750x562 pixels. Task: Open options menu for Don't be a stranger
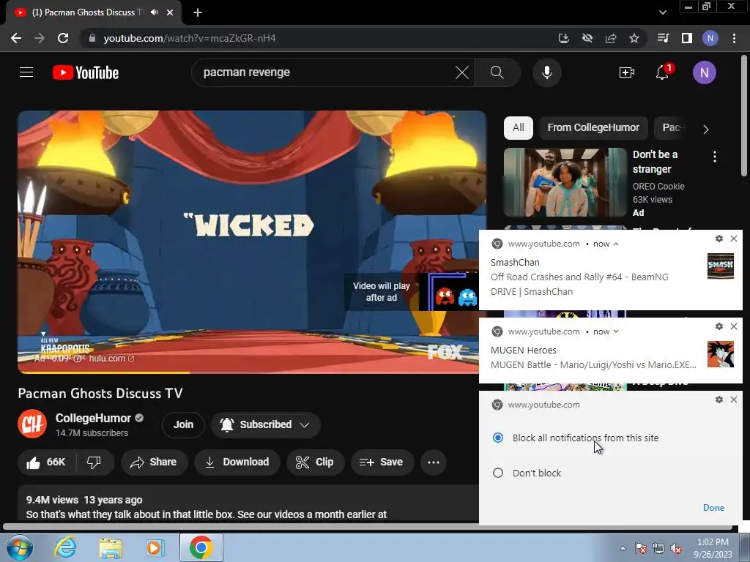tap(715, 157)
